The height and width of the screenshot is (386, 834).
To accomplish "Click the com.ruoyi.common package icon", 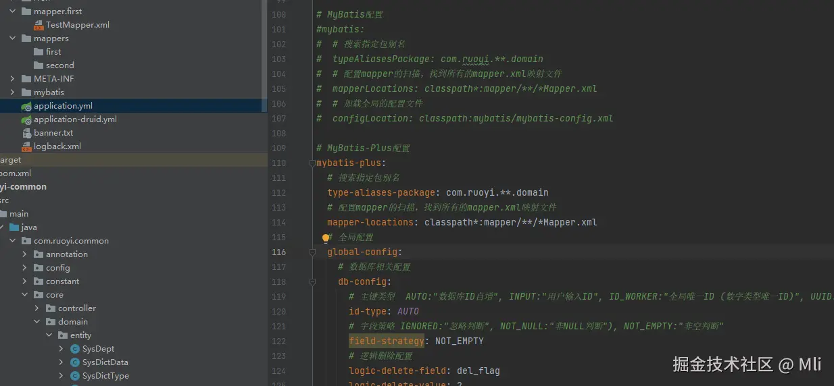I will tap(26, 241).
